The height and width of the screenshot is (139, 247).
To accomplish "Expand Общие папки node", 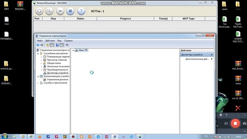I will click(x=41, y=63).
